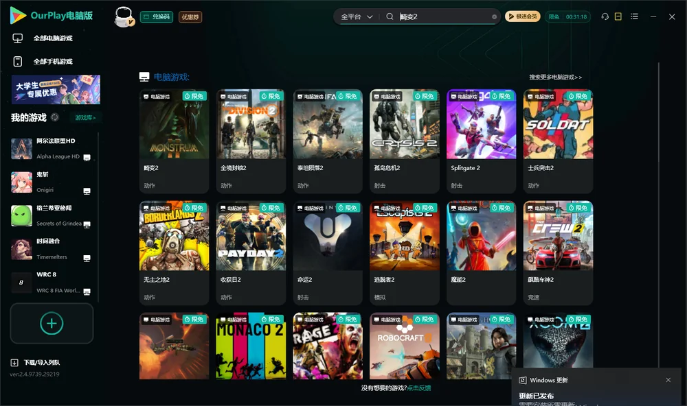Click the OurPlay logo icon

tap(18, 16)
